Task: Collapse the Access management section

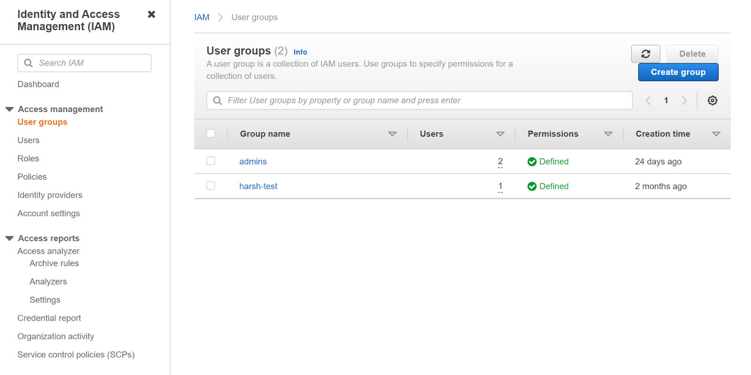Action: (x=9, y=109)
